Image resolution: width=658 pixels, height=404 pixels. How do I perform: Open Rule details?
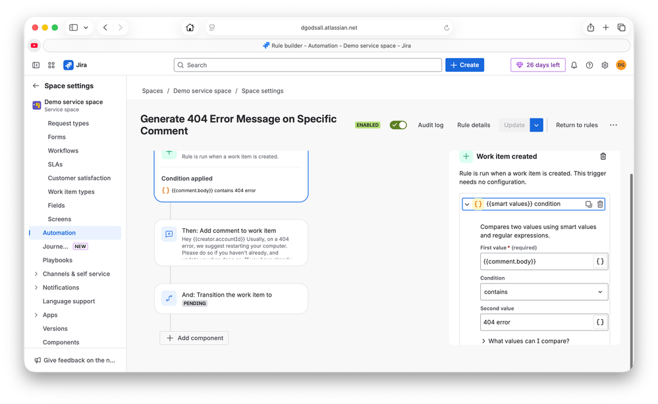[x=474, y=125]
